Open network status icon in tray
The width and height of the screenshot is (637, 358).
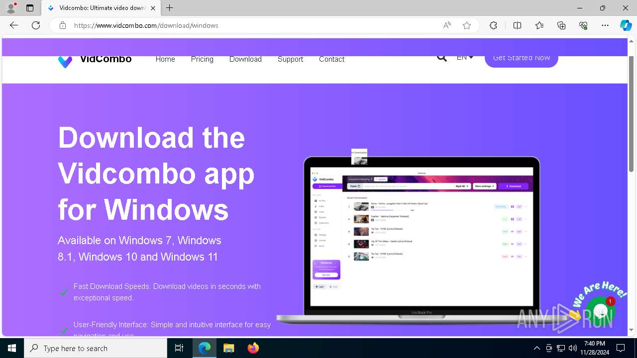coord(561,348)
